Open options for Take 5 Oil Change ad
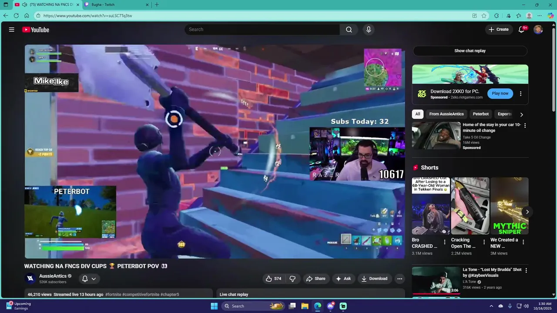 pyautogui.click(x=525, y=126)
